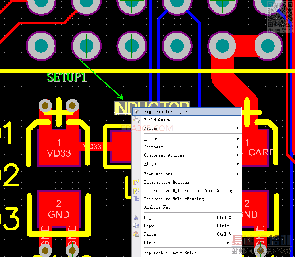This screenshot has height=257, width=295.
Task: Click the Find Similar Objects funnel icon
Action: 137,111
